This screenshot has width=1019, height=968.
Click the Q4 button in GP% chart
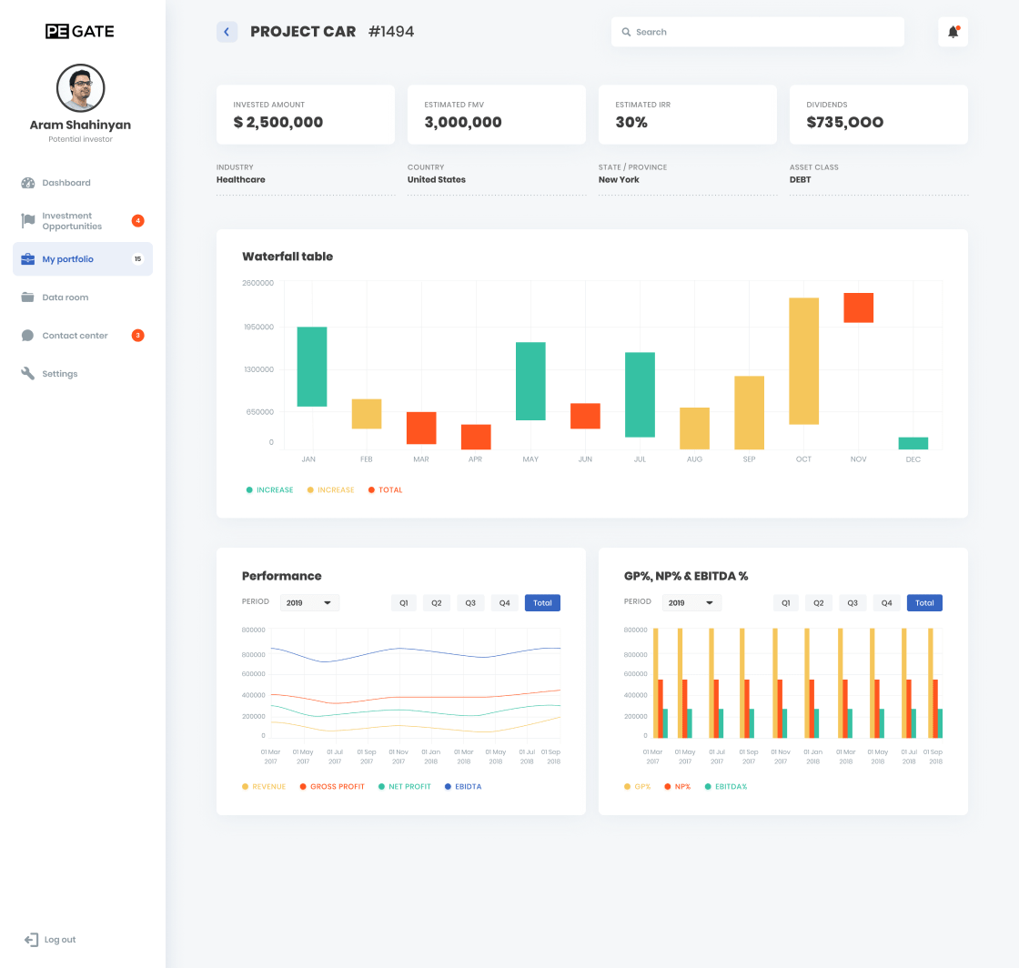(885, 603)
